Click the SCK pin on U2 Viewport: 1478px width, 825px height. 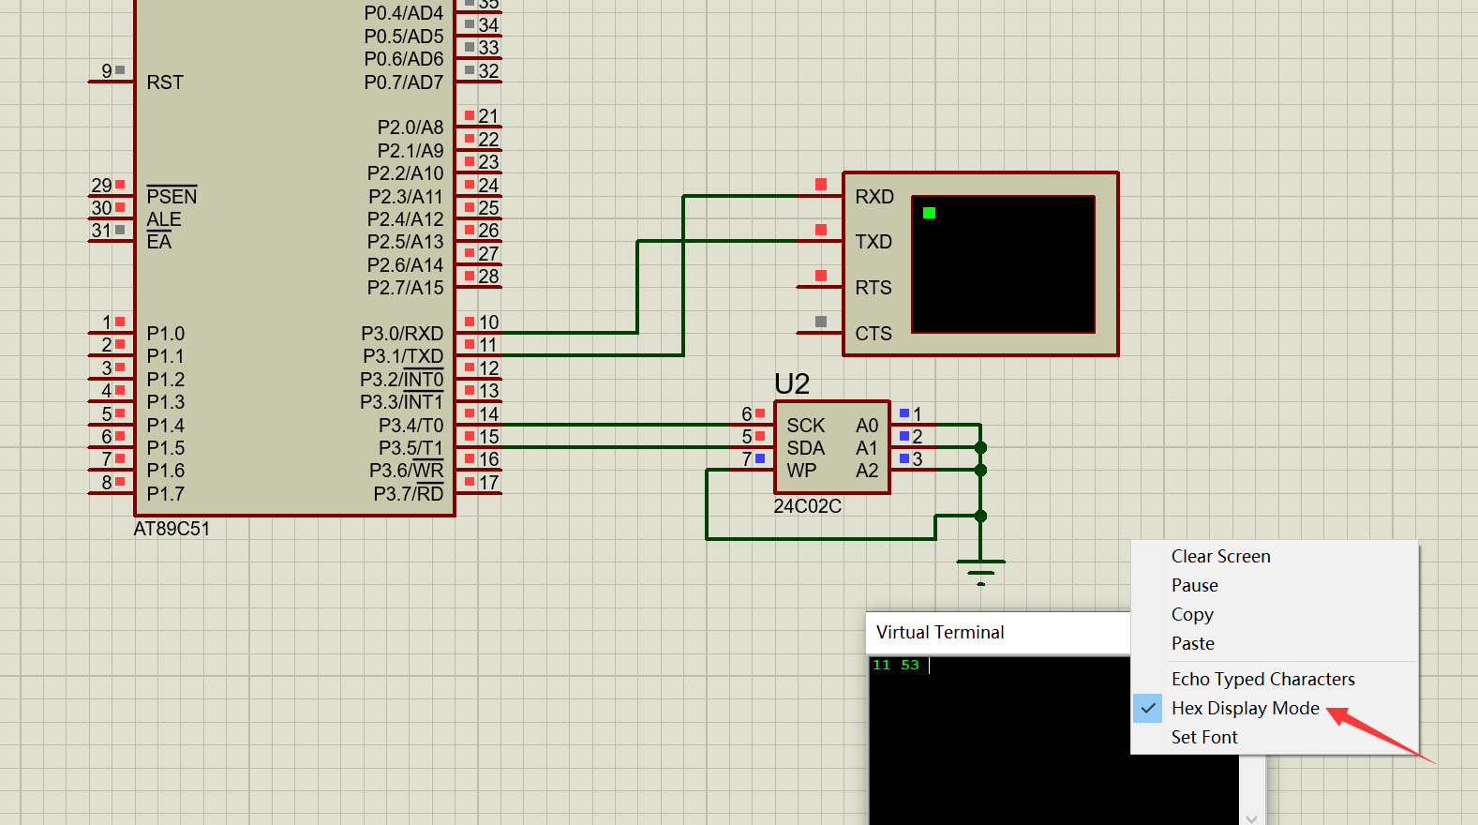click(x=806, y=426)
